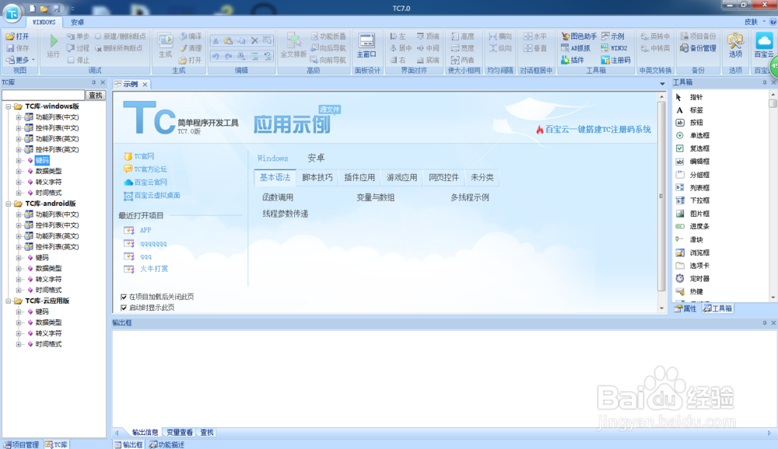The image size is (778, 449).
Task: Click the 全文排版 format icon
Action: [x=293, y=40]
